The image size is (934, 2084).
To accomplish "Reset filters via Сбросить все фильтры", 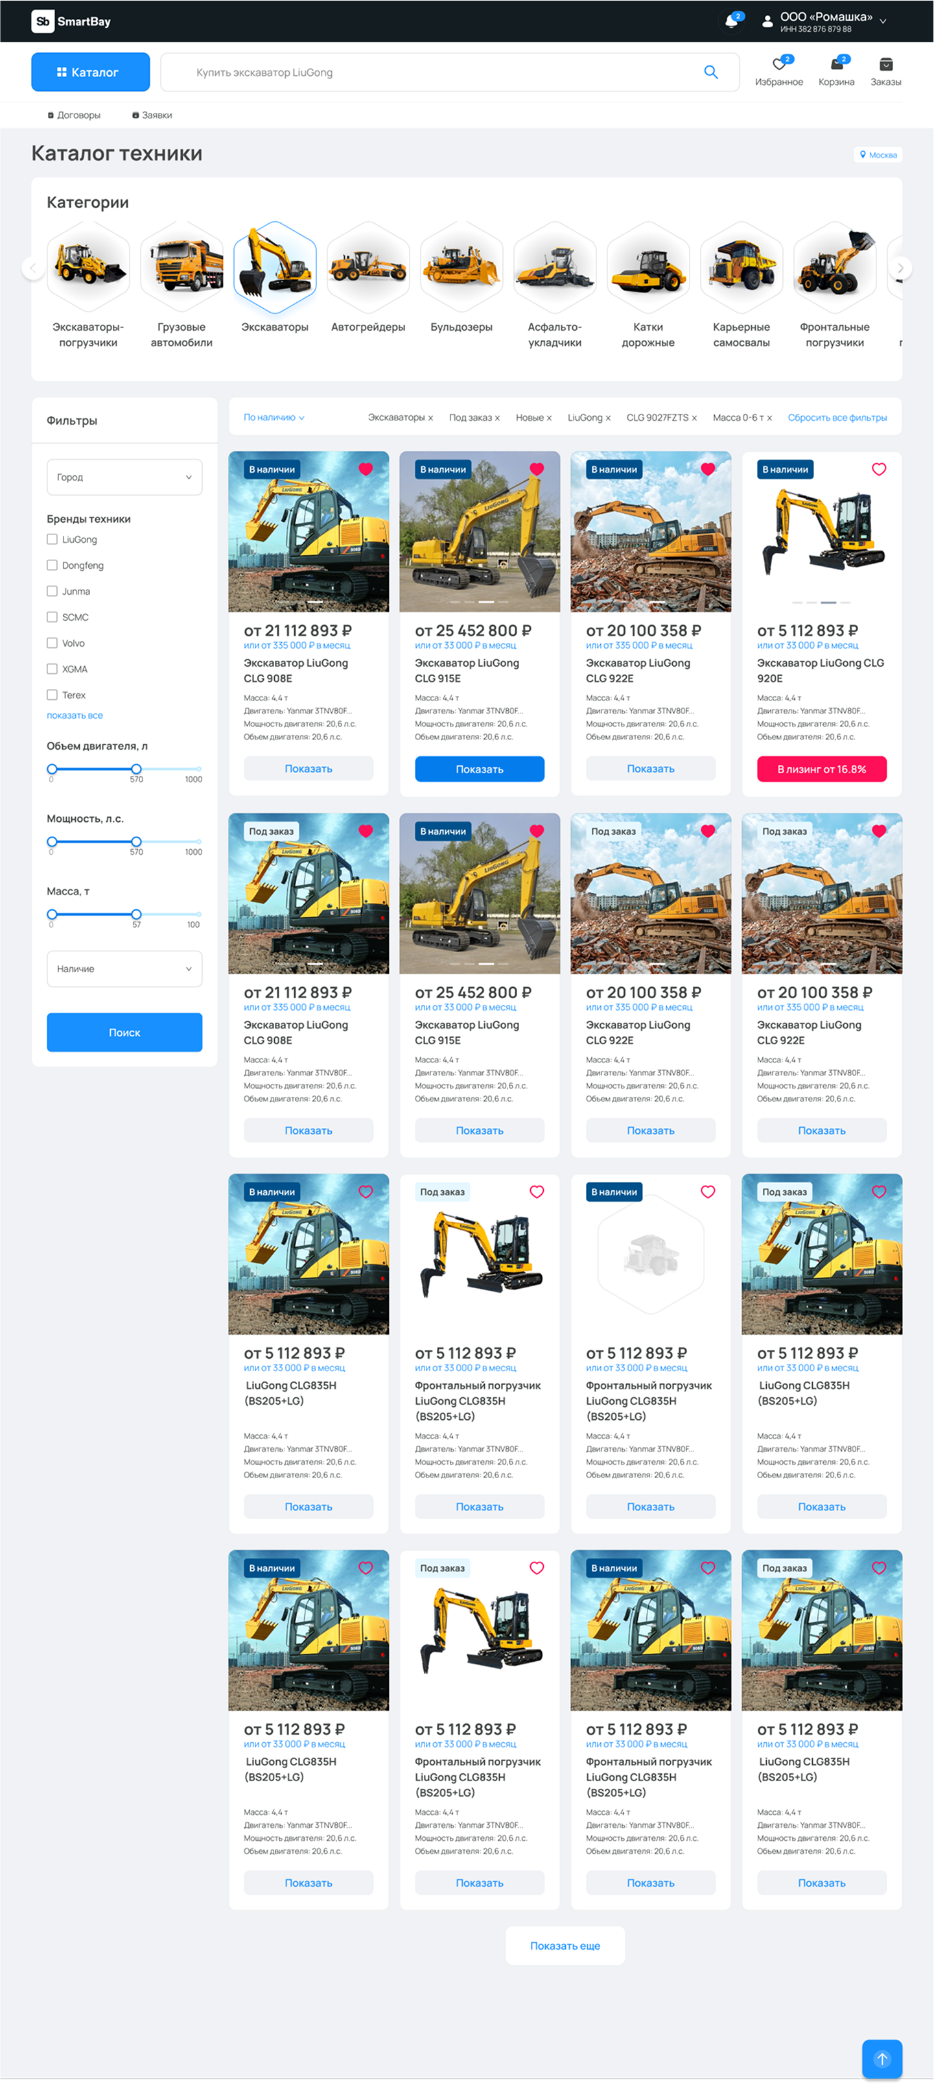I will [837, 418].
